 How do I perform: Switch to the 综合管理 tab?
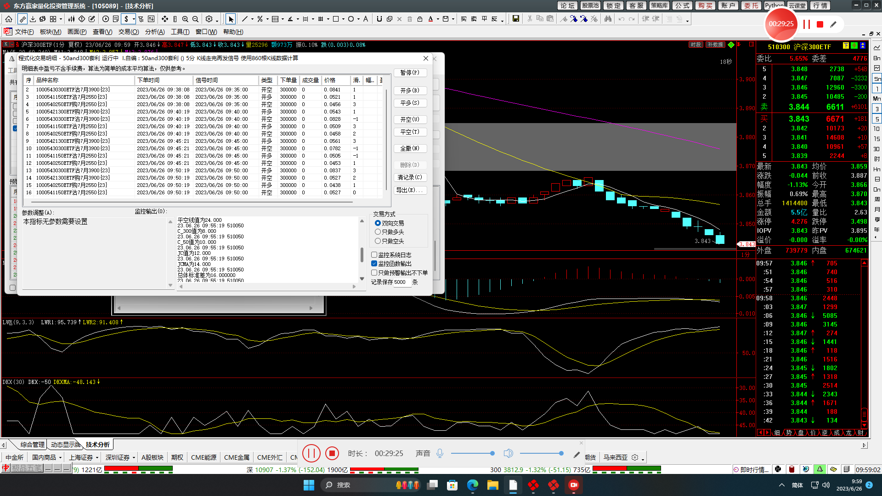33,445
